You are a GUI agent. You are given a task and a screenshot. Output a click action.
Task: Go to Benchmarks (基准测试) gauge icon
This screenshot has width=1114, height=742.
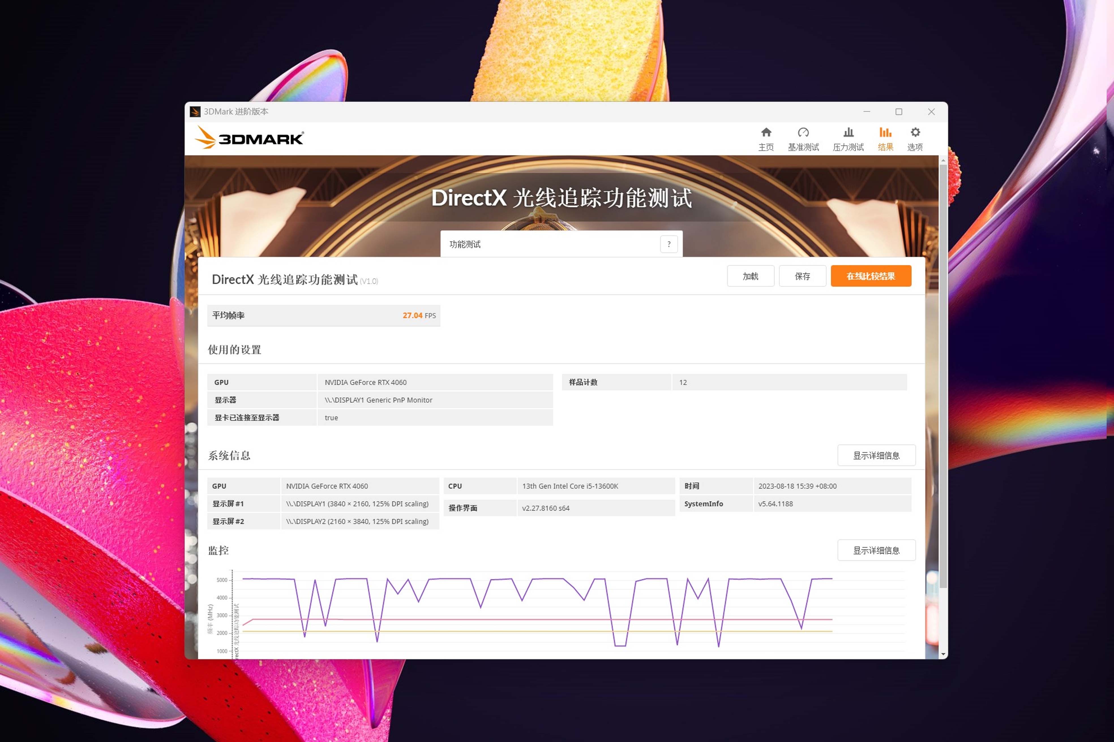click(x=803, y=133)
